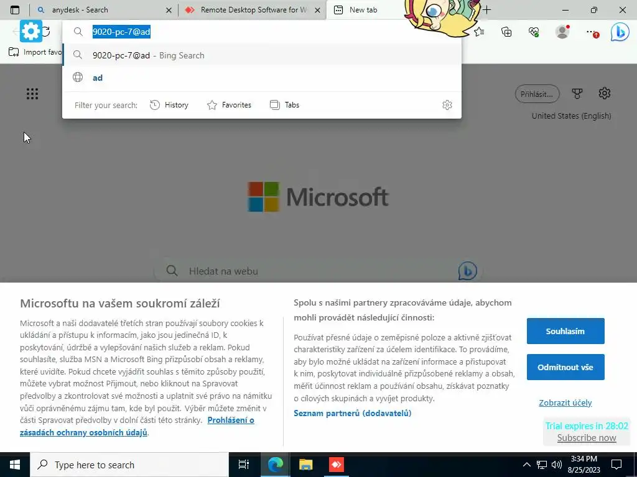Viewport: 637px width, 477px height.
Task: Open AnyDesk from taskbar
Action: tap(336, 465)
